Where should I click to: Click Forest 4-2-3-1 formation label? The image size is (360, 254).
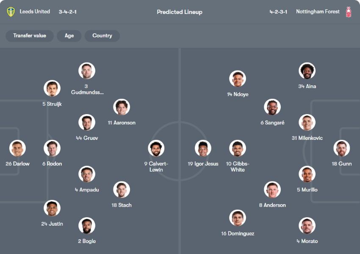[278, 12]
